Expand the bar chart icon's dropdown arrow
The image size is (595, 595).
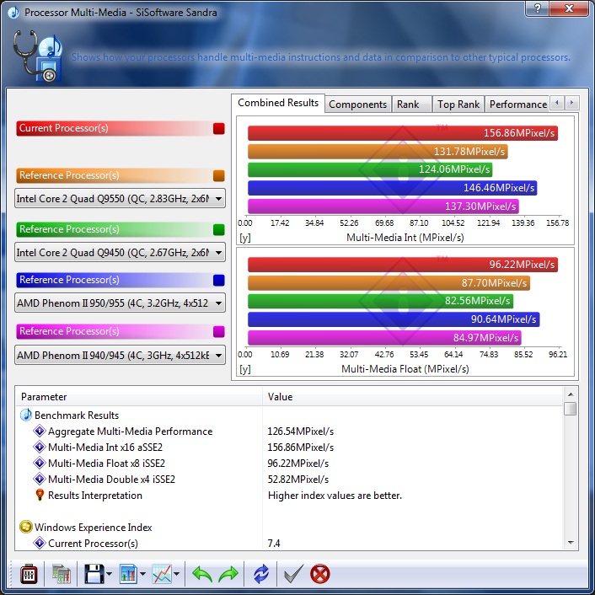[x=142, y=574]
